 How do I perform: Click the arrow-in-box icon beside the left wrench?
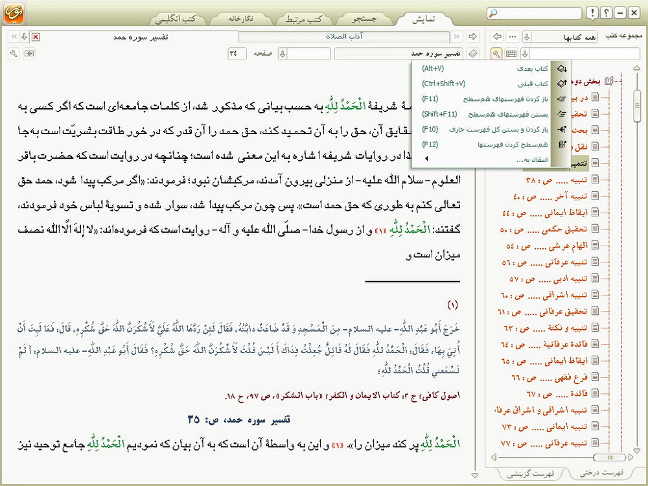(29, 54)
